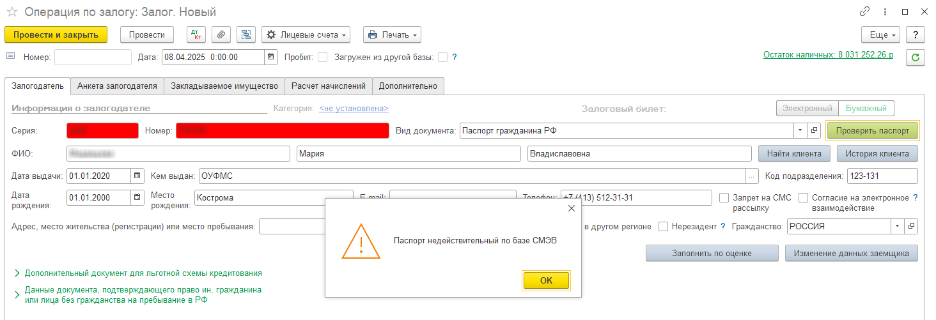936x320 pixels.
Task: Click red passport Номер field
Action: 283,130
